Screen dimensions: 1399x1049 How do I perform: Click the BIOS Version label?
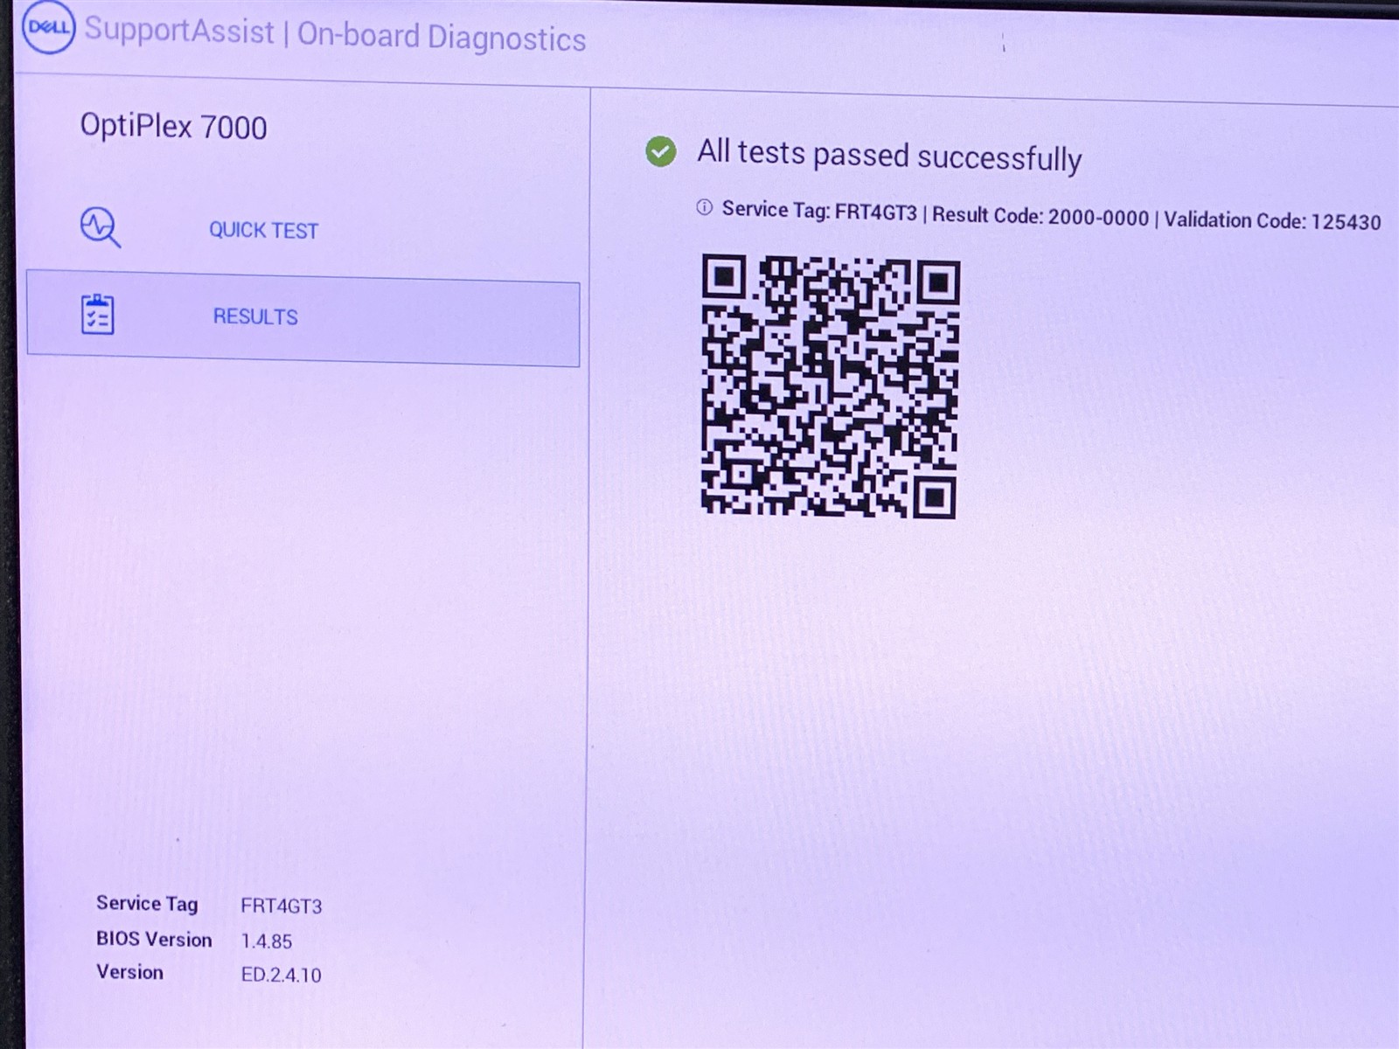point(154,939)
